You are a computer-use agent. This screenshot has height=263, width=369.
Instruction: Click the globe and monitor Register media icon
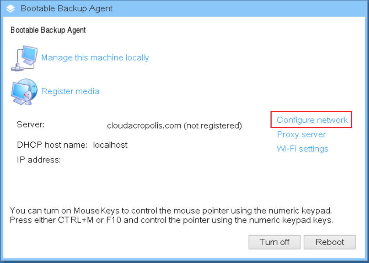coord(24,92)
